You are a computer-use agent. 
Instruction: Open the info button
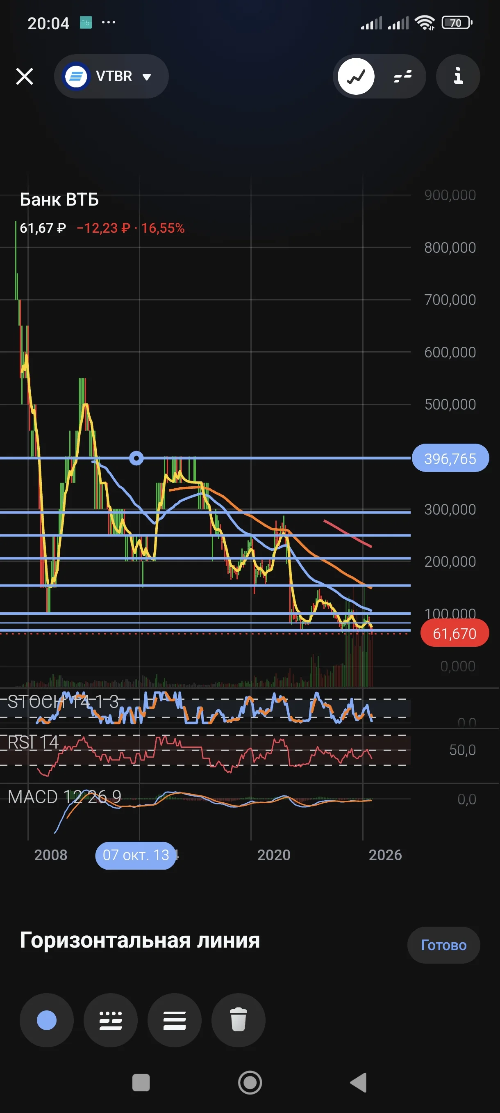click(x=458, y=76)
